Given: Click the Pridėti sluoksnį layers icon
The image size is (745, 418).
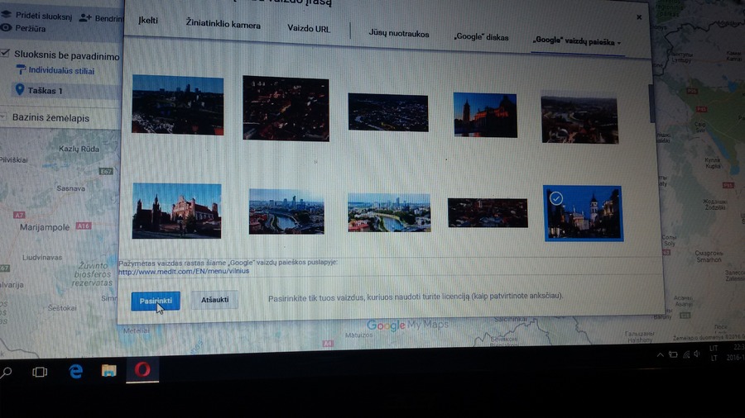Looking at the screenshot, I should tap(6, 14).
